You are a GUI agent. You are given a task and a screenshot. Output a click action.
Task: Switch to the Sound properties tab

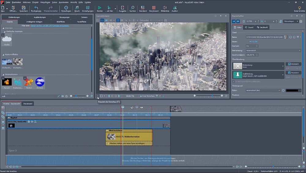click(x=249, y=27)
